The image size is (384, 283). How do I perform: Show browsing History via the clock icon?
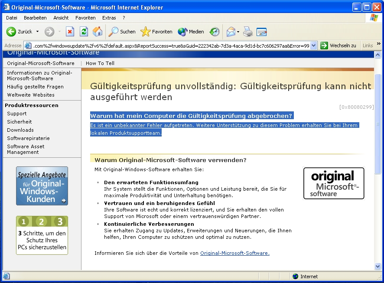tap(215, 32)
